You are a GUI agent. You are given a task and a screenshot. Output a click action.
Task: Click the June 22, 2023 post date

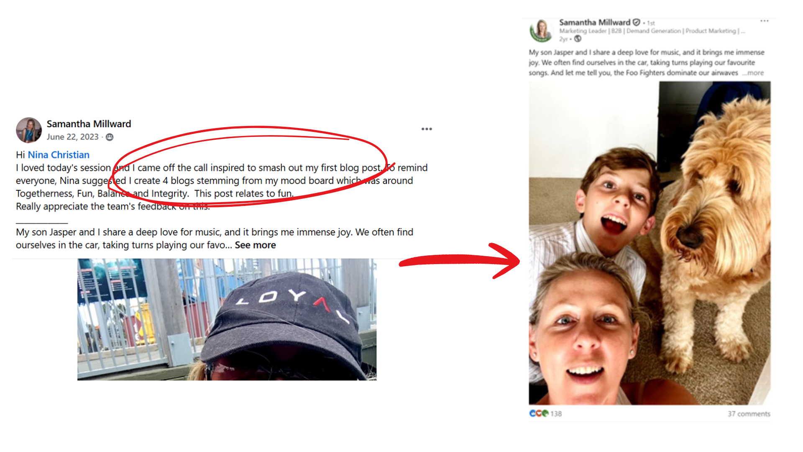(72, 137)
